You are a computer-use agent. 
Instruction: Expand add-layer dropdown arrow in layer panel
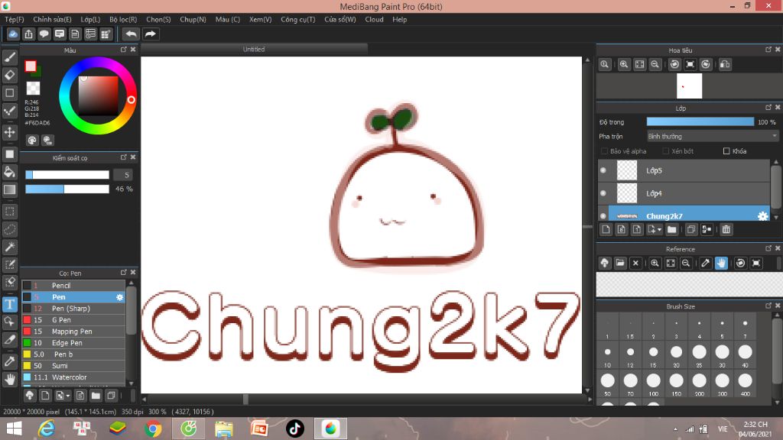[660, 229]
